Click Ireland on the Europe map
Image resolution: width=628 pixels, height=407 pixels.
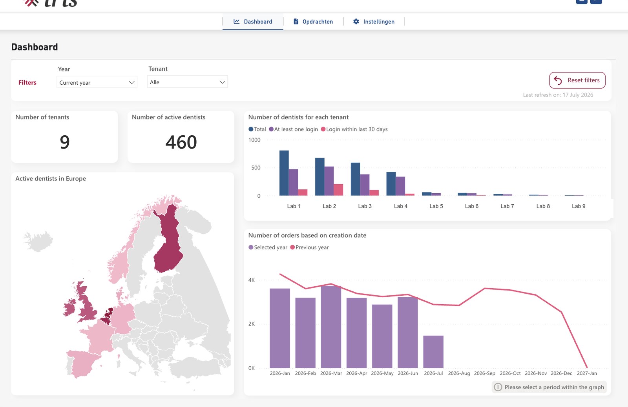coord(69,309)
